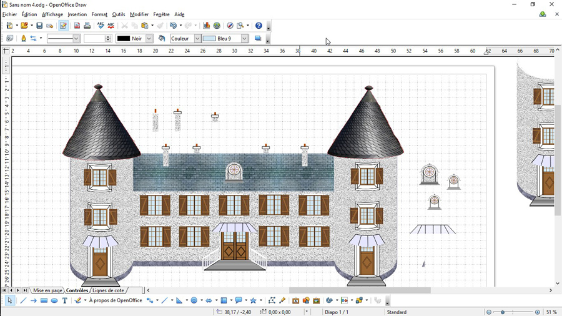
Task: Switch to the Lignes de cote tab
Action: [x=107, y=290]
